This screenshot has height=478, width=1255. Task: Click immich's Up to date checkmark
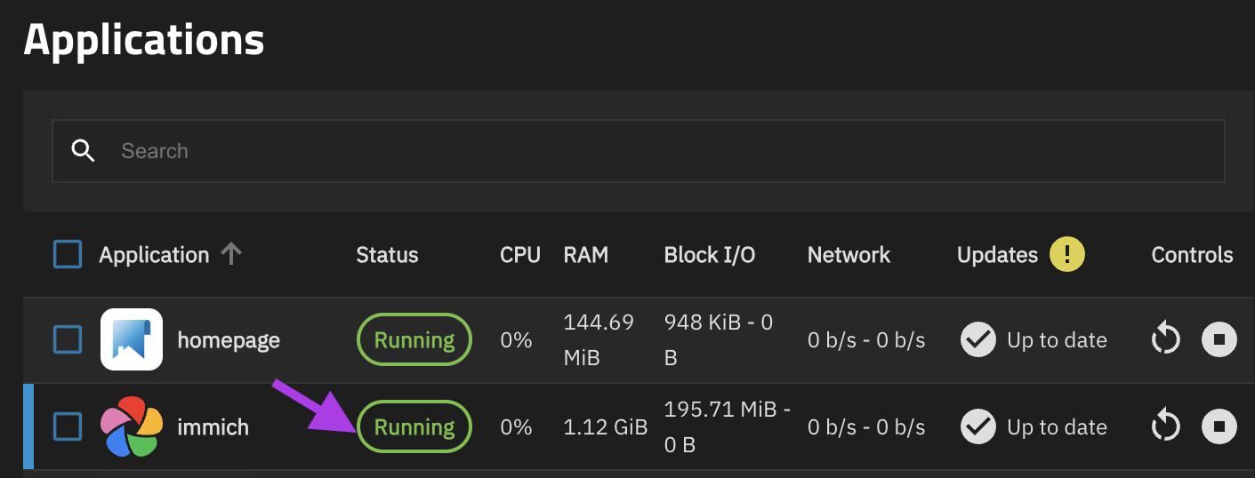tap(978, 427)
